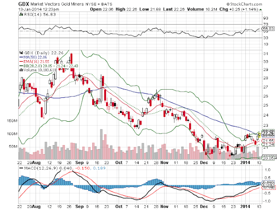277x210 pixels.
Task: Click the NYSE + BATS exchange label
Action: coord(99,4)
